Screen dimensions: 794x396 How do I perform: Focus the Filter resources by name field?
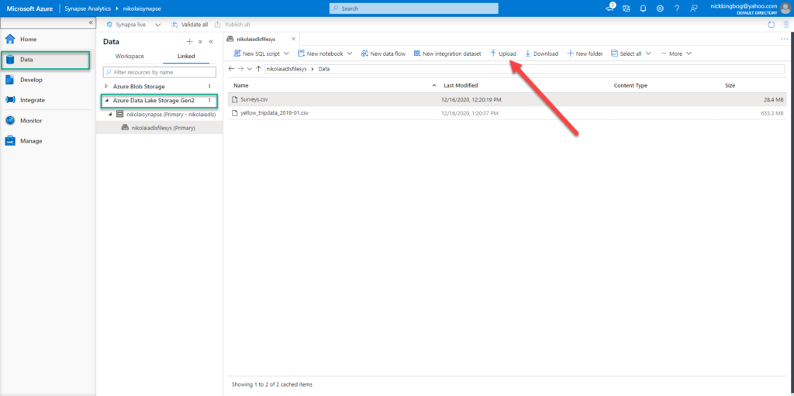click(160, 72)
